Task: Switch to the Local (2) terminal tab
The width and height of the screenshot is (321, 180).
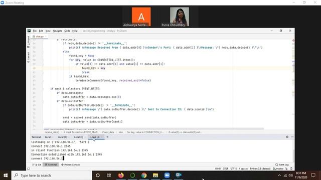Action: tap(62, 137)
